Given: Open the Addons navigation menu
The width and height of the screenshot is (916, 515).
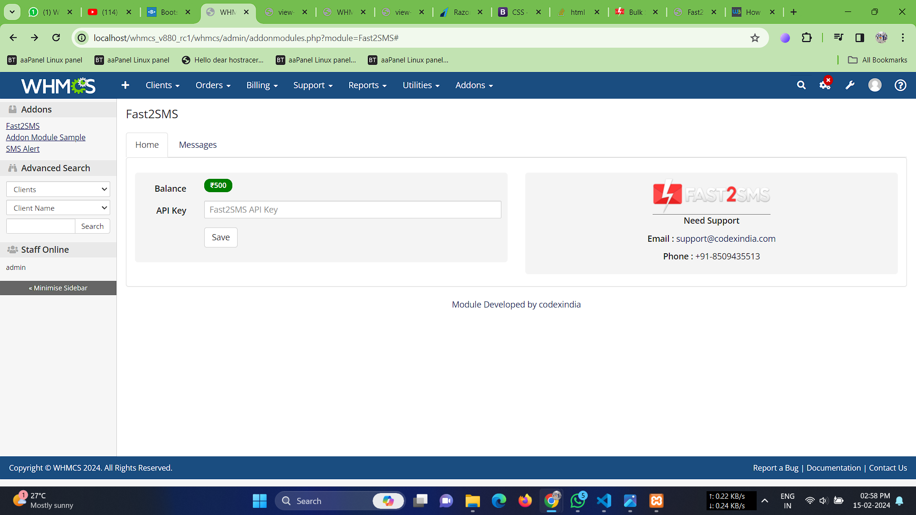Looking at the screenshot, I should (474, 85).
